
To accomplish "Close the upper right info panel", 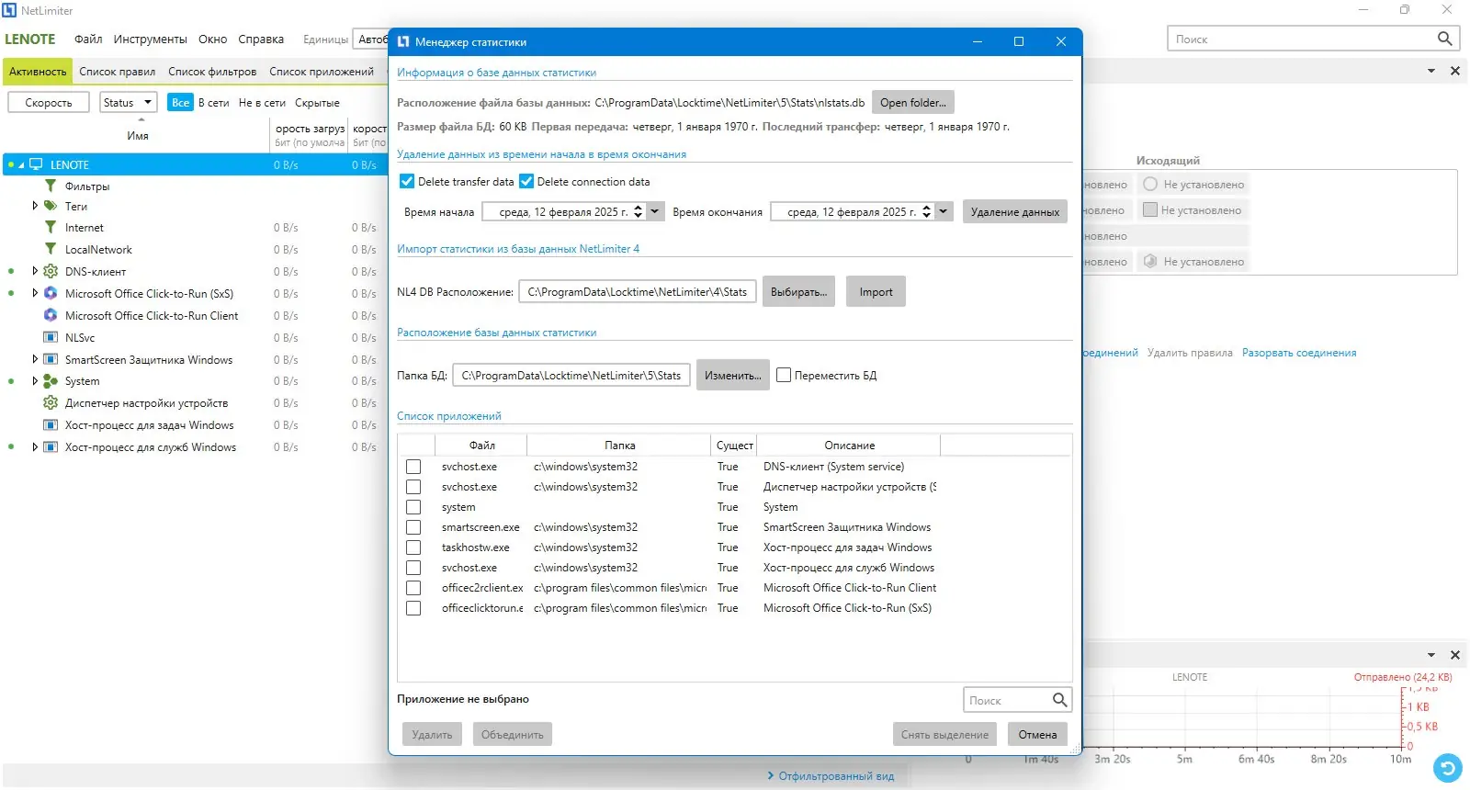I will point(1454,71).
